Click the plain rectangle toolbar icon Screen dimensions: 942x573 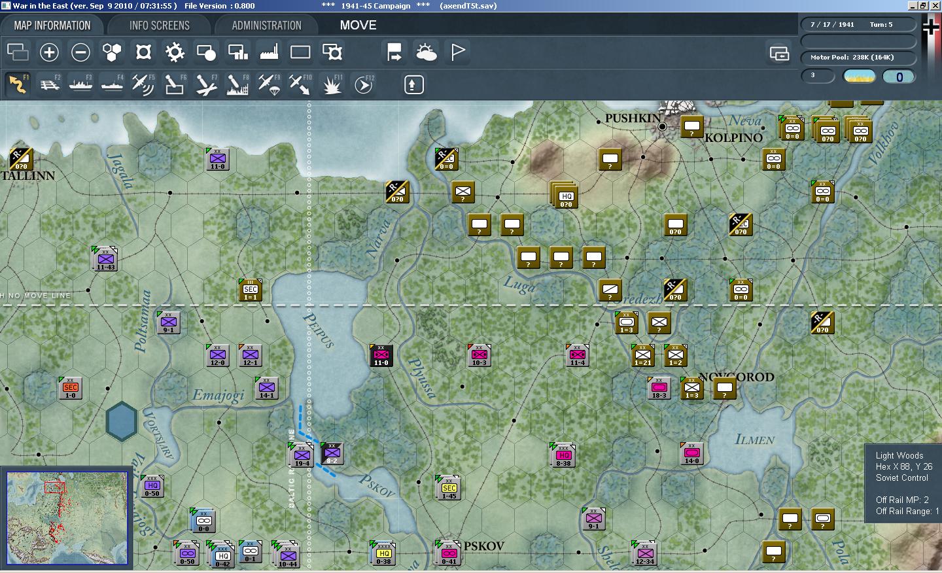[300, 52]
